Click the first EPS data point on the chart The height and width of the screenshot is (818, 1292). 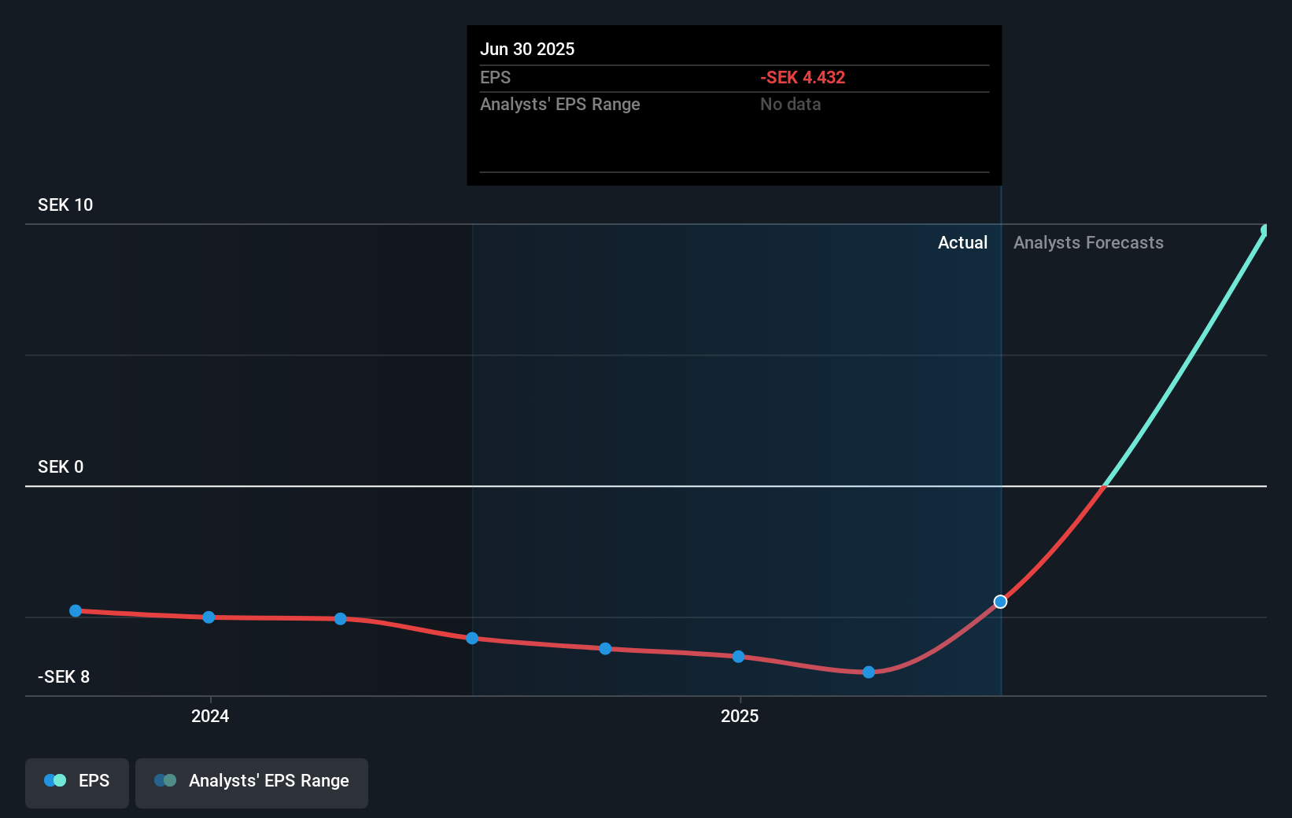(75, 610)
